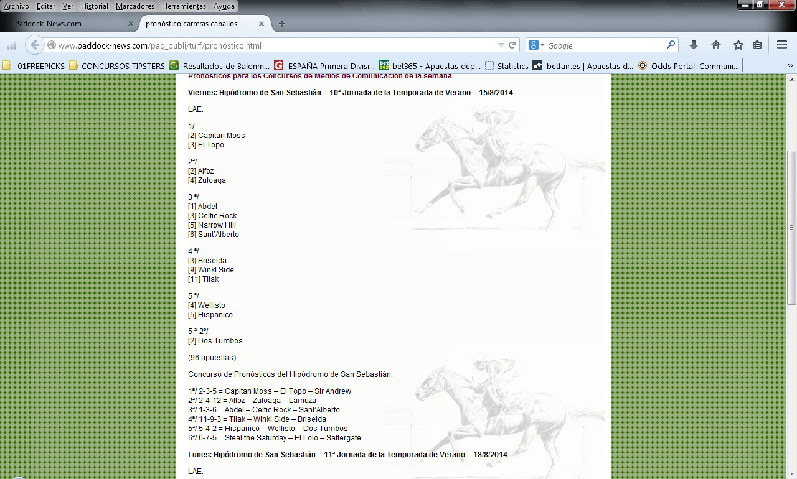
Task: Click '(96 apuestas)' text
Action: click(212, 358)
